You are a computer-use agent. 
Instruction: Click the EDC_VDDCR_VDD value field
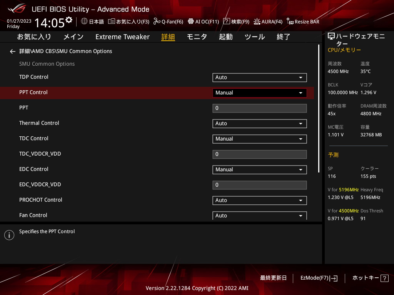click(260, 185)
